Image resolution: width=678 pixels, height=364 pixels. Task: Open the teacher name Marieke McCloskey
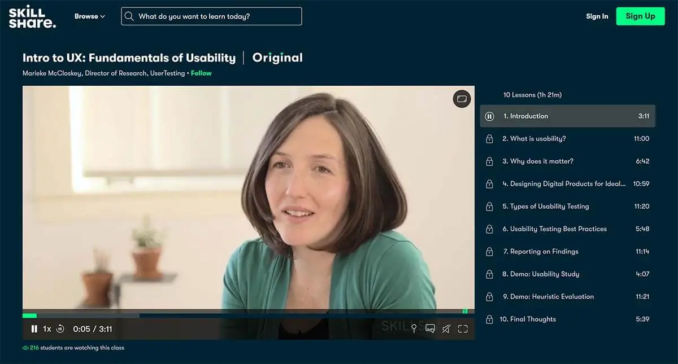(52, 73)
